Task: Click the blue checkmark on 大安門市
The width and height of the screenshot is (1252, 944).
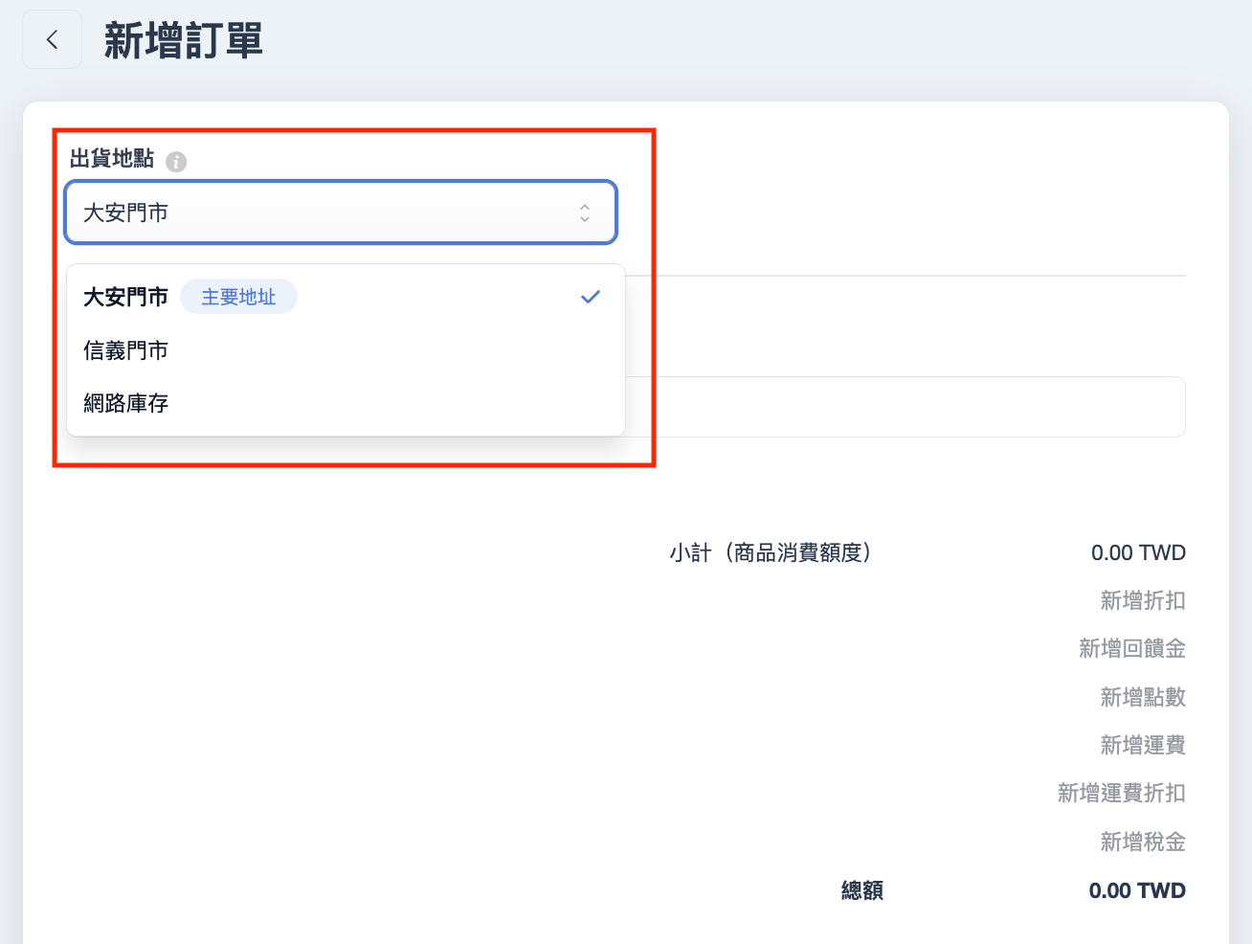Action: (591, 297)
